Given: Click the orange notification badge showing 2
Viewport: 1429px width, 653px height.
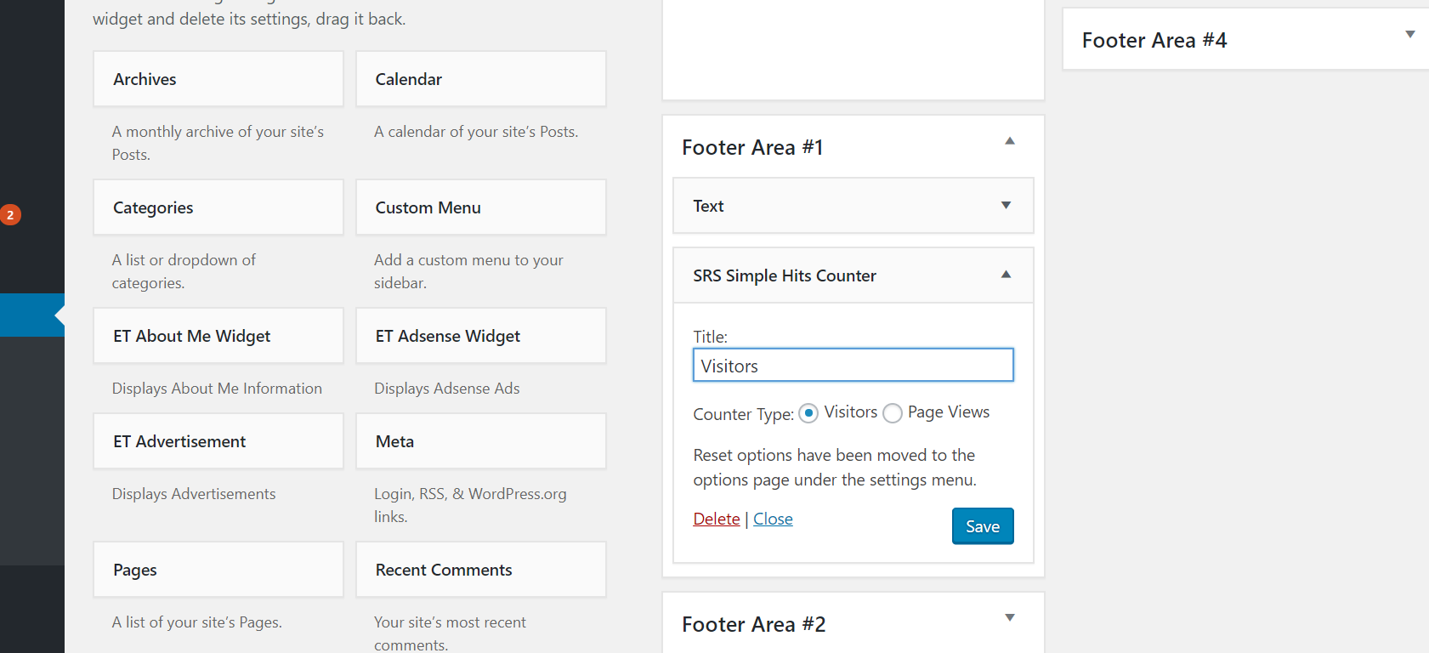Looking at the screenshot, I should click(x=10, y=214).
